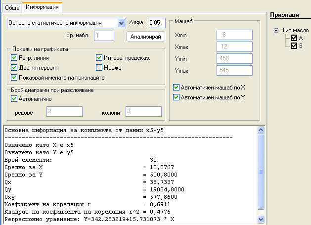Uncheck Автоматично under Брой диаграми
The image size is (311, 225).
pos(14,99)
